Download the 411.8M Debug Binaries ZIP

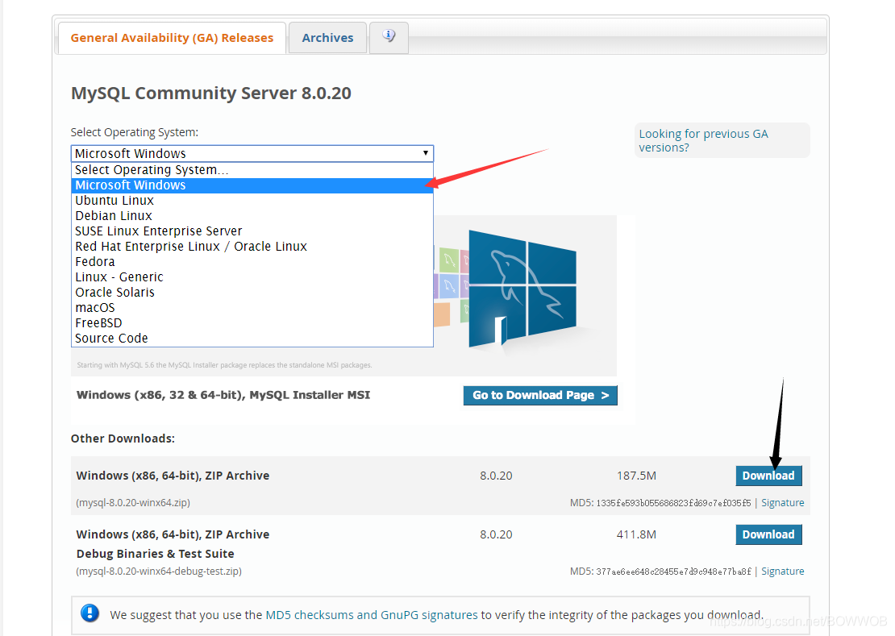(x=768, y=534)
